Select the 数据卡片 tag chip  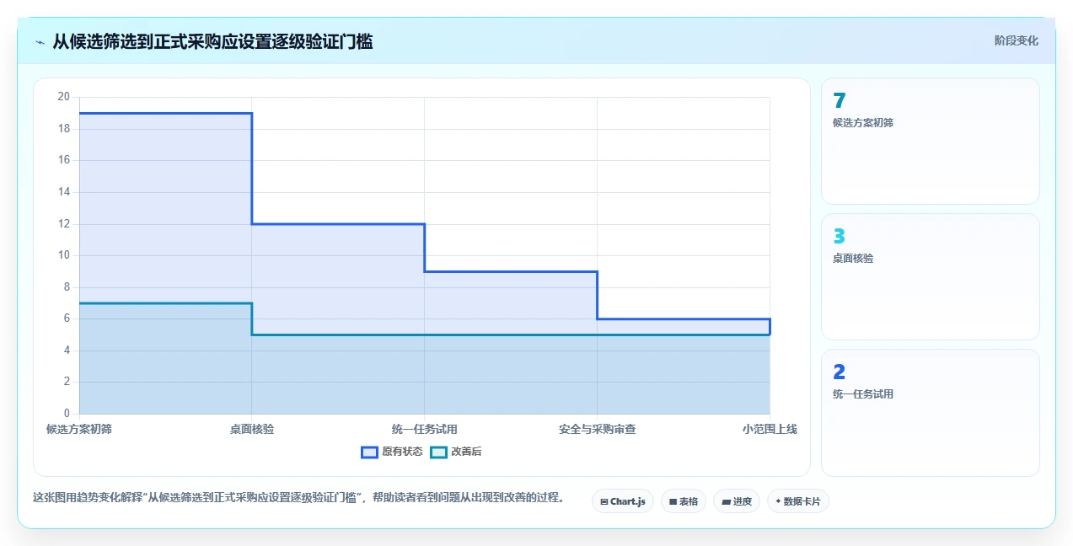pyautogui.click(x=798, y=501)
